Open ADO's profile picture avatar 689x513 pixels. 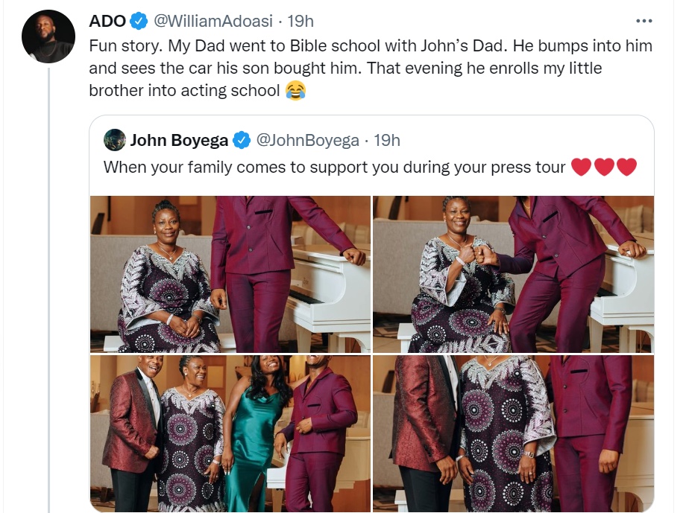tap(49, 37)
